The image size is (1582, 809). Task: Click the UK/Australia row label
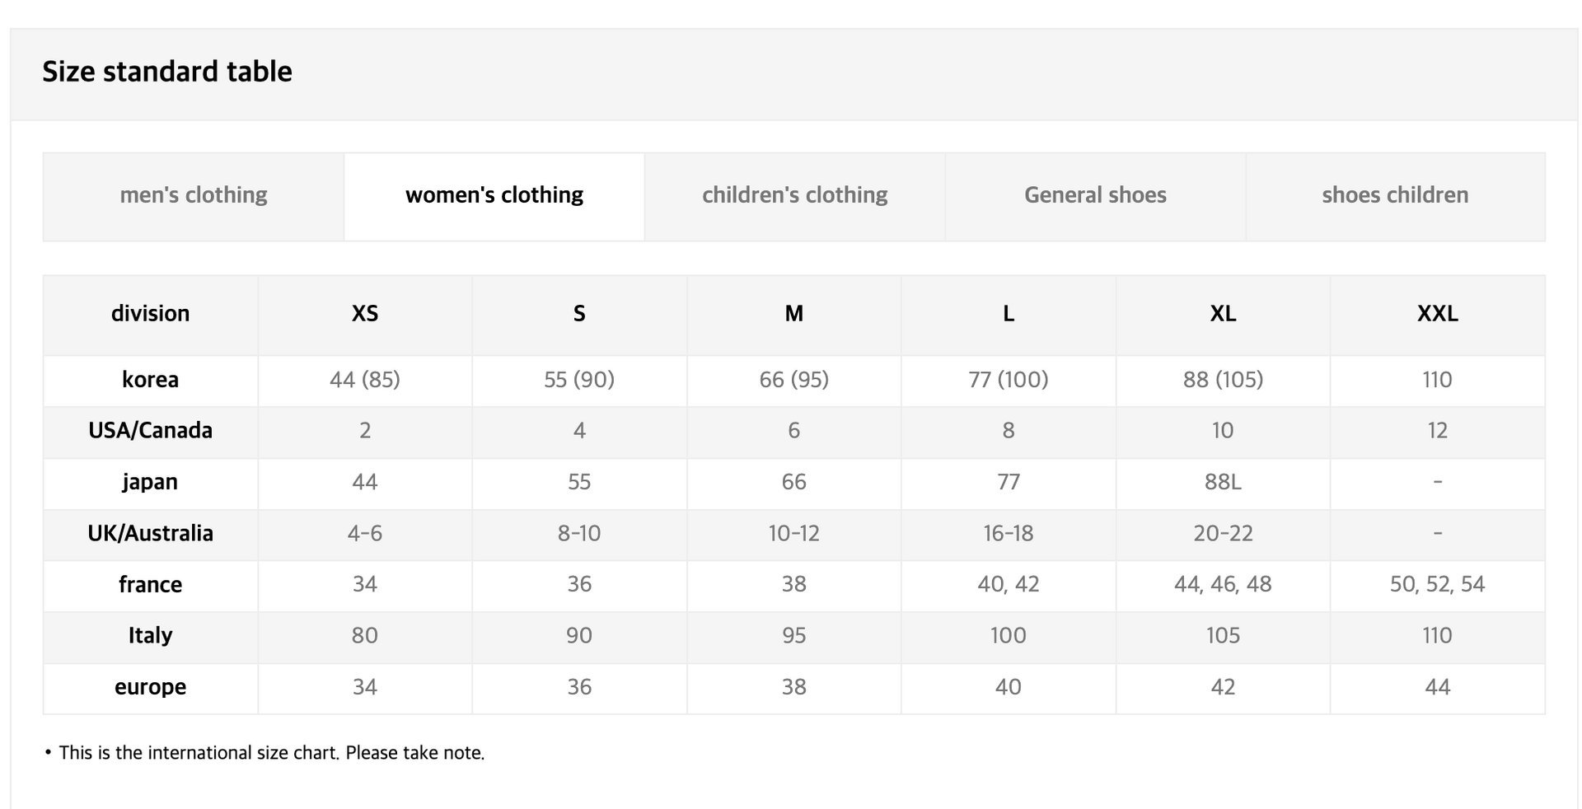click(151, 535)
